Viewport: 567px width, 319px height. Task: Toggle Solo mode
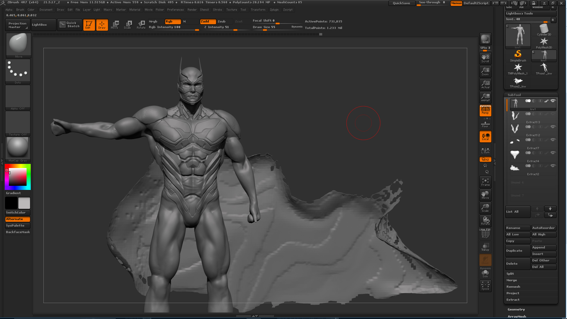click(485, 273)
